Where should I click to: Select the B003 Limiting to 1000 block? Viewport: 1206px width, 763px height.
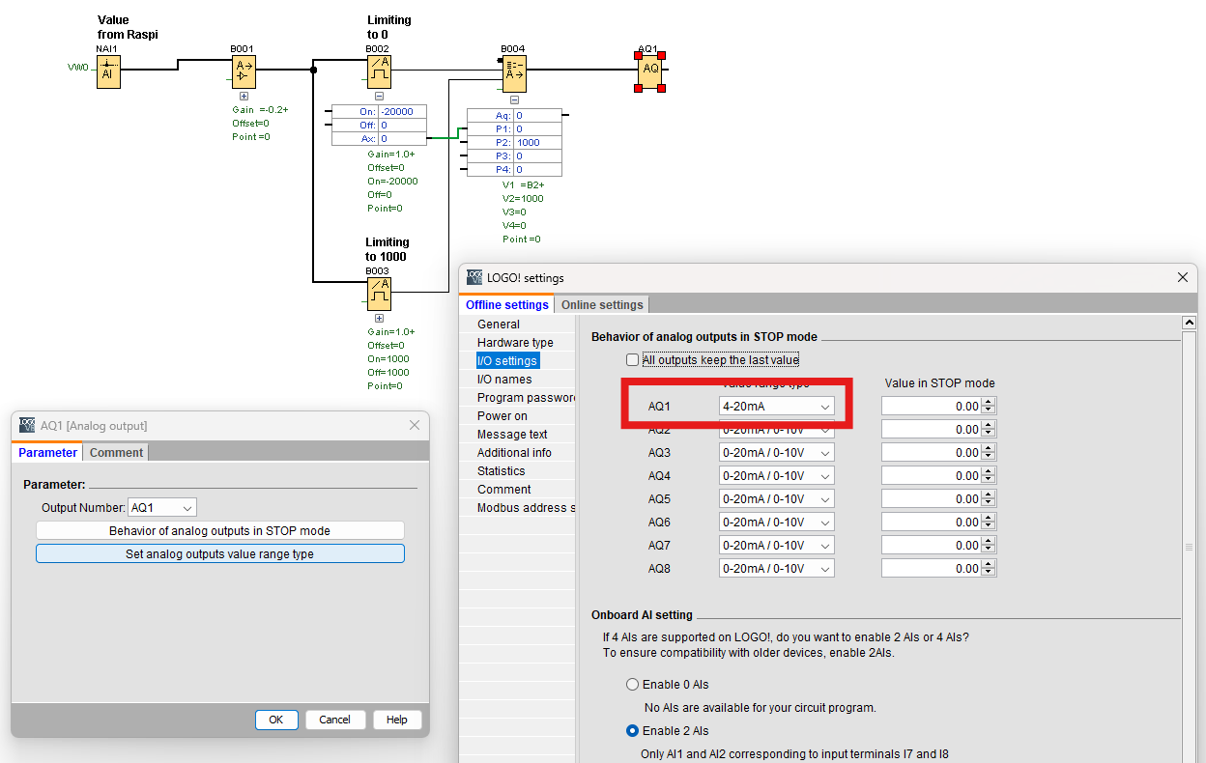pyautogui.click(x=378, y=294)
